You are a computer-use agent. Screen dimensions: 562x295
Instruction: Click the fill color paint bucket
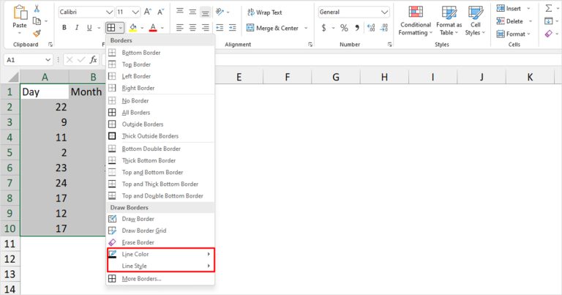[x=133, y=28]
